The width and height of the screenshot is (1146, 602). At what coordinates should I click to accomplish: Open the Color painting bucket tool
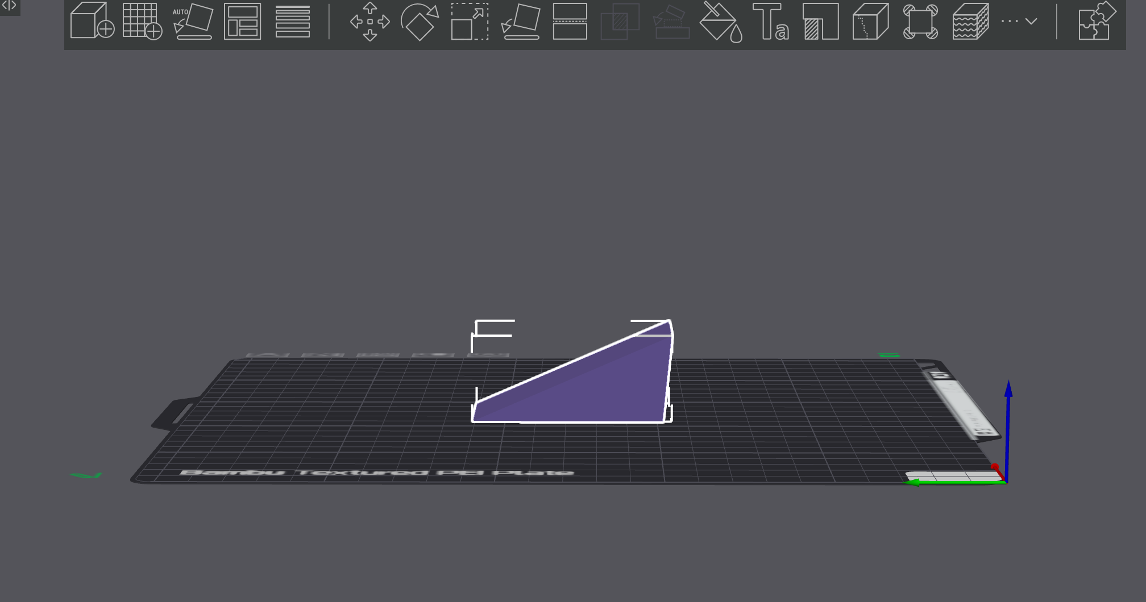tap(720, 22)
